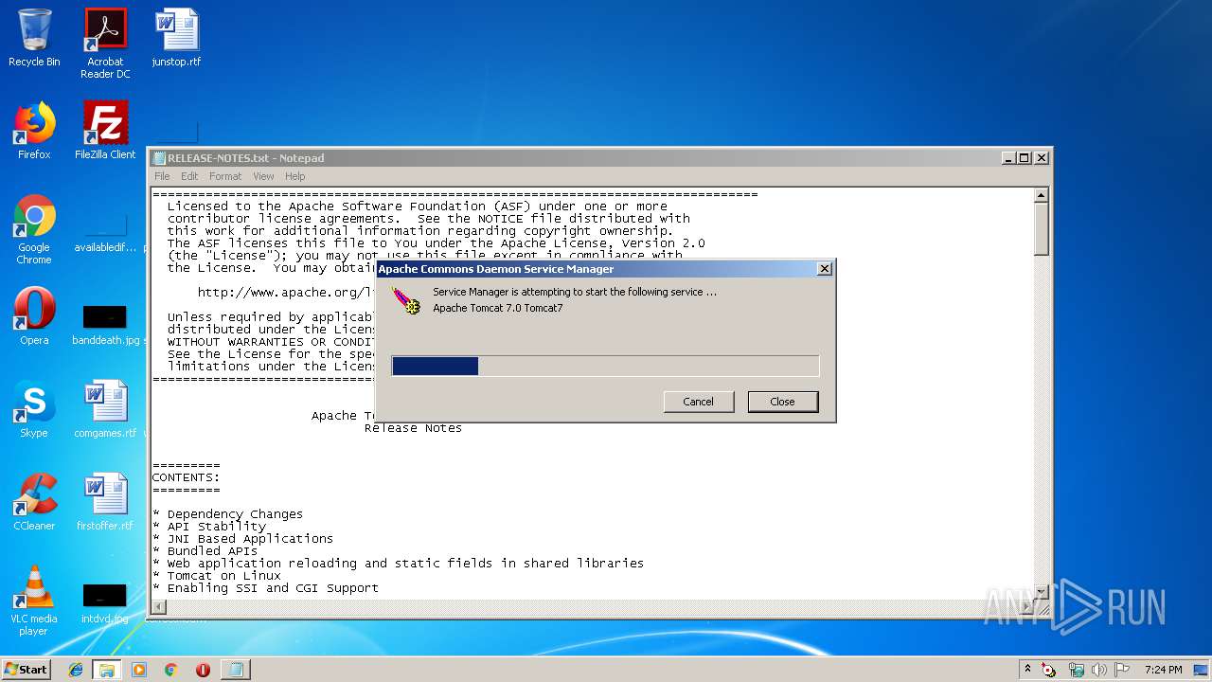Click the "Release Notes" heading text

[414, 428]
